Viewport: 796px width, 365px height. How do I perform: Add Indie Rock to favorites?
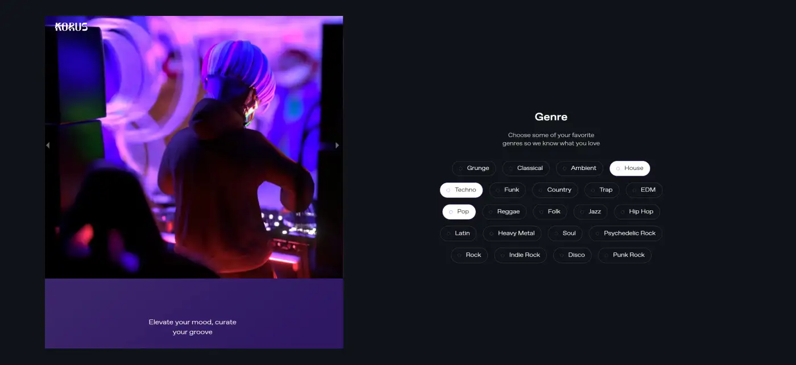click(x=520, y=255)
